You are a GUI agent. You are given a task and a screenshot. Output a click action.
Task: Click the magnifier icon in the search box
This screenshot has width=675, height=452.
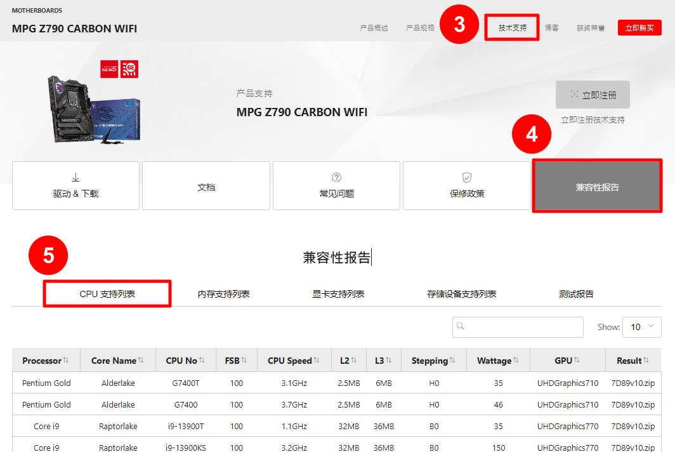(461, 326)
